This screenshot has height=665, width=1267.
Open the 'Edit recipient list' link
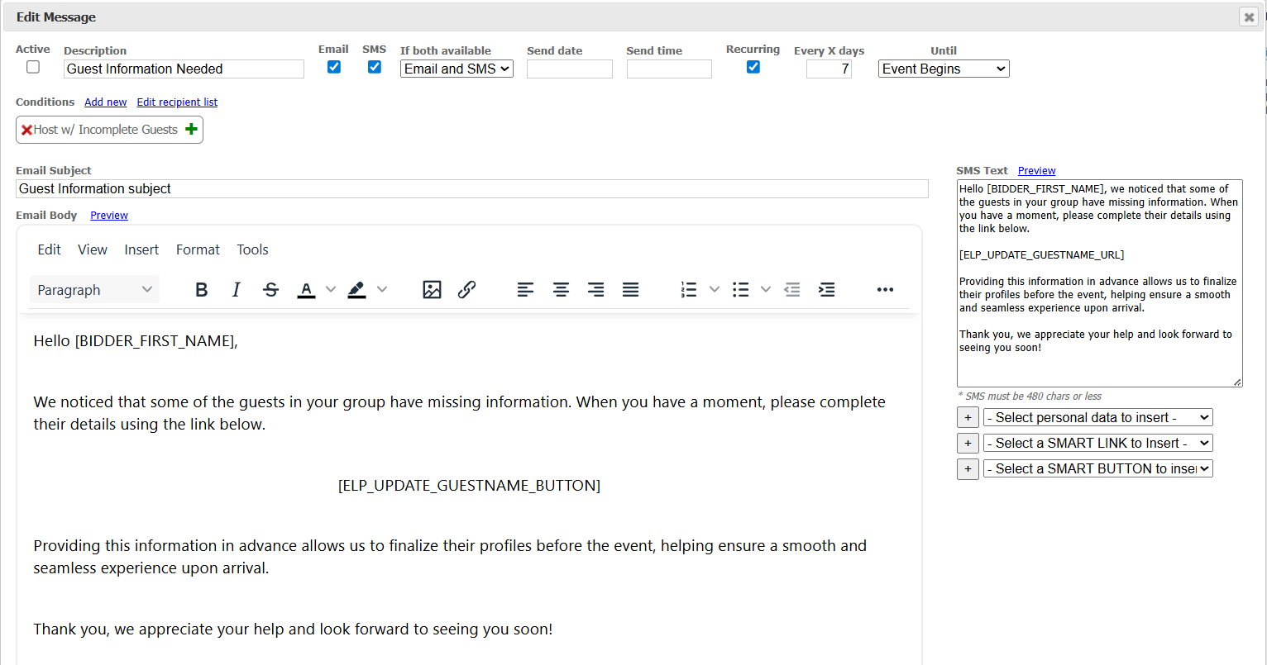tap(177, 102)
